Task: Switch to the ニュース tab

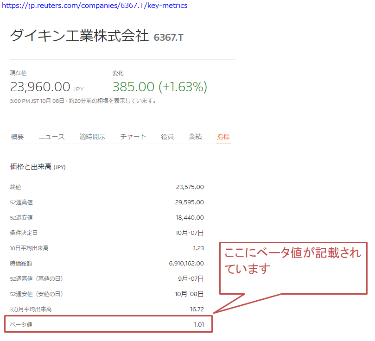Action: point(51,137)
